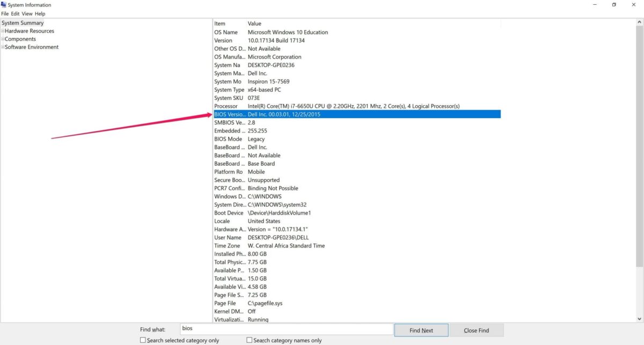
Task: Select the PCR7 Configuration Binding Not Possible row
Action: [x=357, y=188]
